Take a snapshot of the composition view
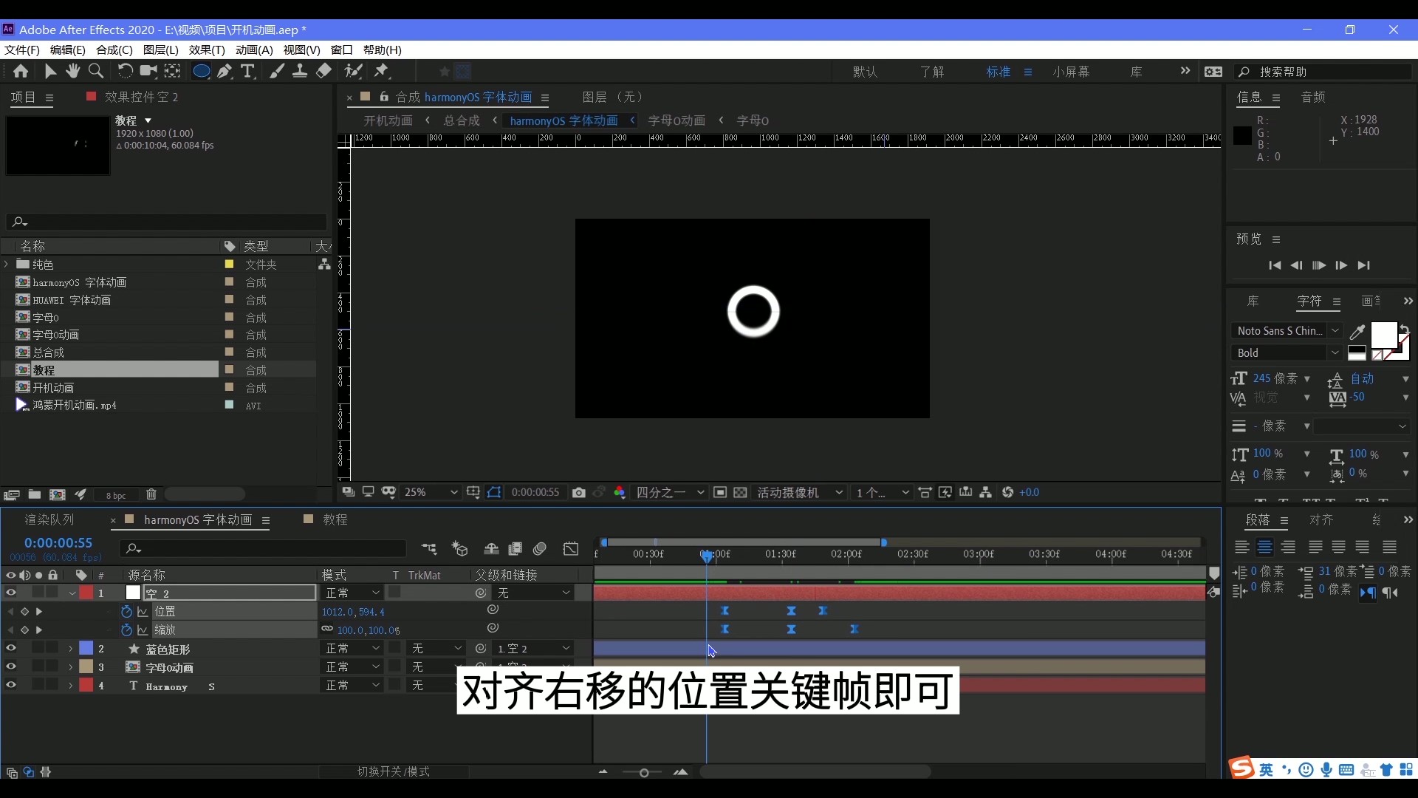 click(578, 492)
